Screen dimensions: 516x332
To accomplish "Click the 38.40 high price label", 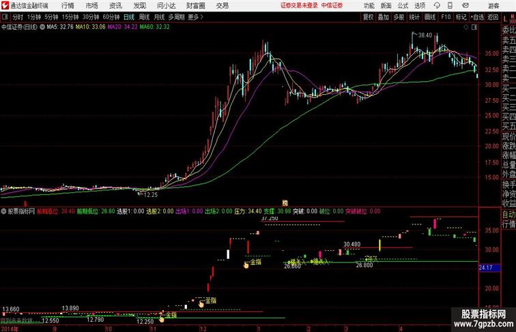I will pos(425,35).
